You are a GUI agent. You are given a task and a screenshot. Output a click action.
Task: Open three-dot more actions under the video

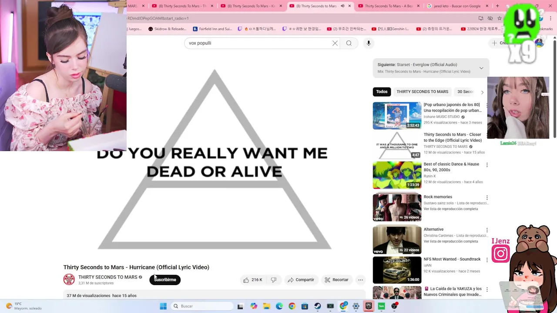tap(360, 280)
